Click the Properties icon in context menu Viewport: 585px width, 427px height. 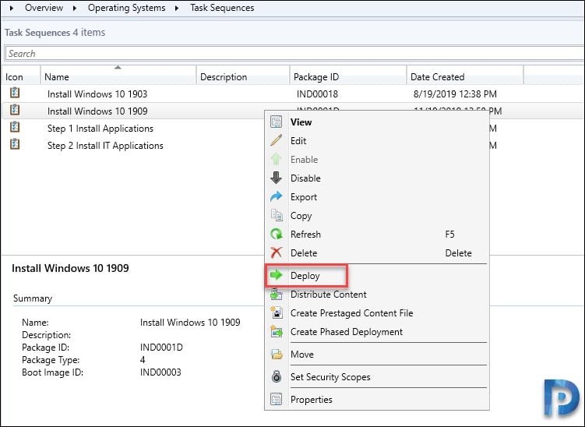(276, 400)
